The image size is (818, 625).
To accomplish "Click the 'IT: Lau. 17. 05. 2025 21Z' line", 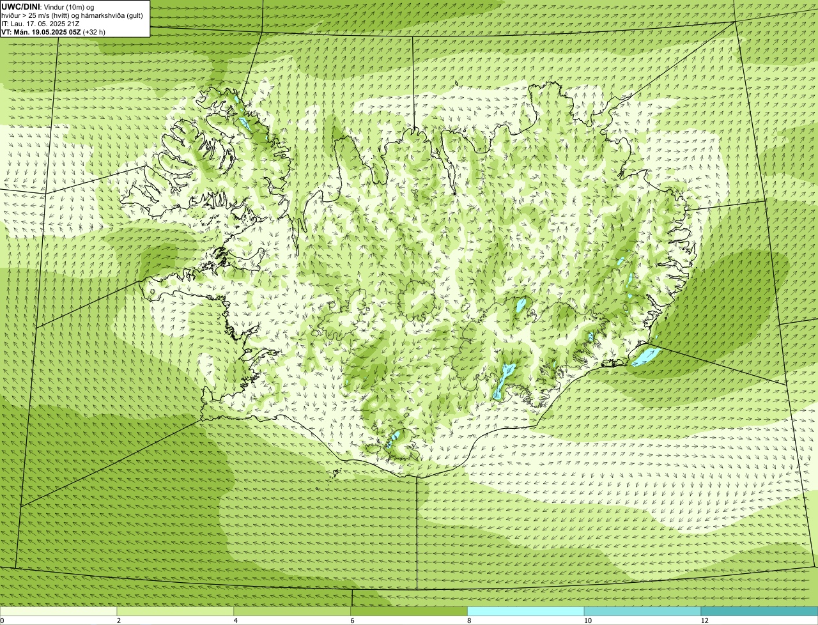I will point(41,23).
